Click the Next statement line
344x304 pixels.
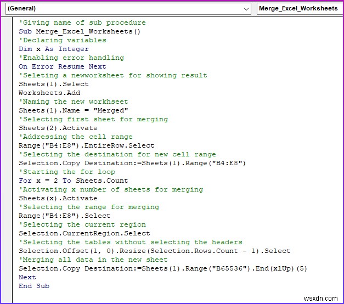tap(27, 277)
